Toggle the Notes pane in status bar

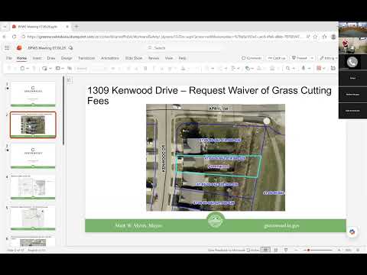click(253, 250)
